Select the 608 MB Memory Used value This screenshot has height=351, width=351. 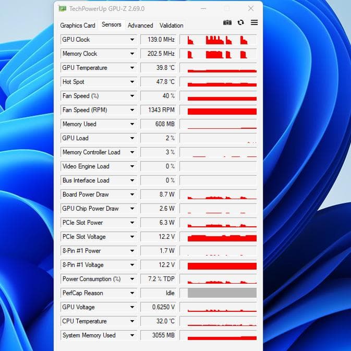coord(158,124)
